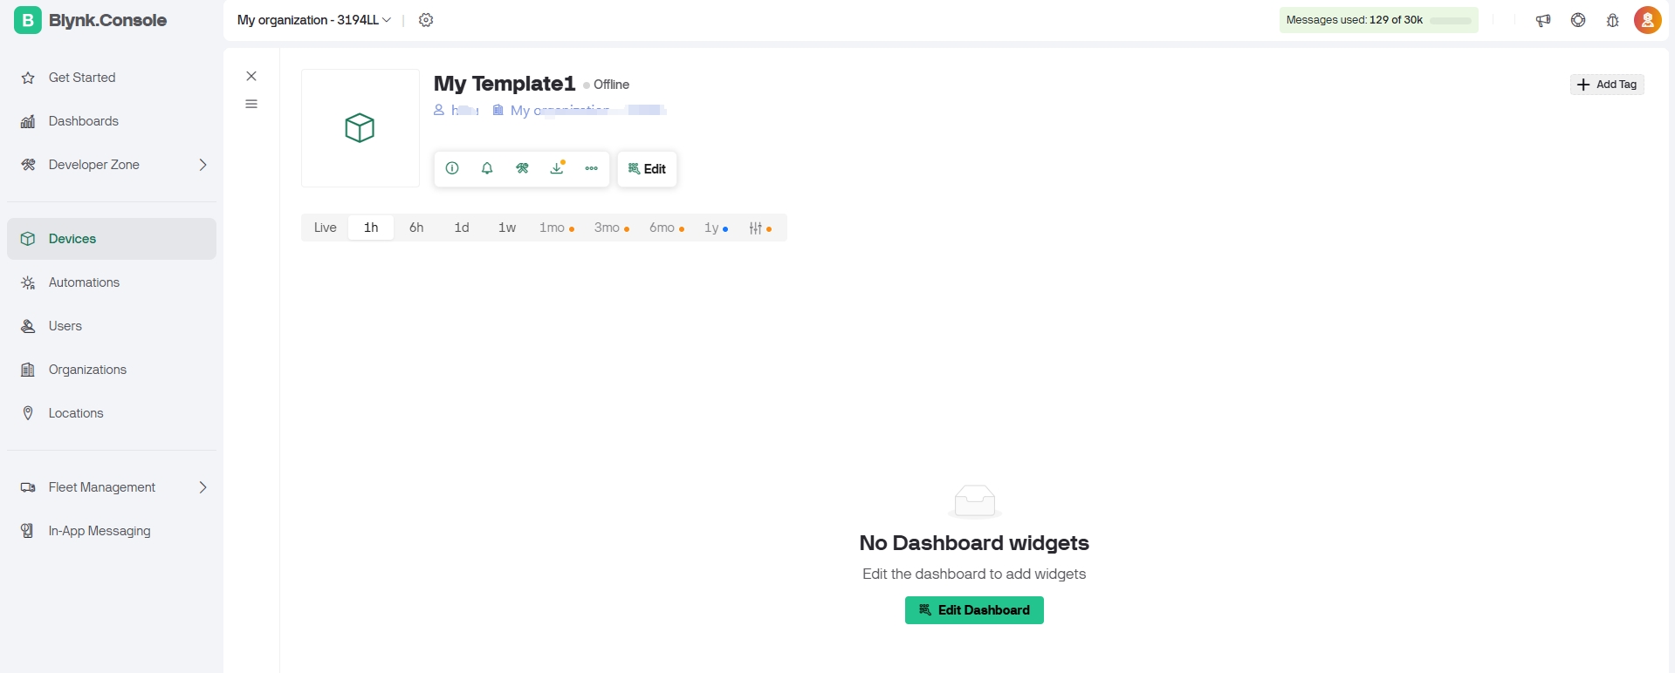Image resolution: width=1675 pixels, height=673 pixels.
Task: Select the 1y time range tab
Action: tap(716, 228)
